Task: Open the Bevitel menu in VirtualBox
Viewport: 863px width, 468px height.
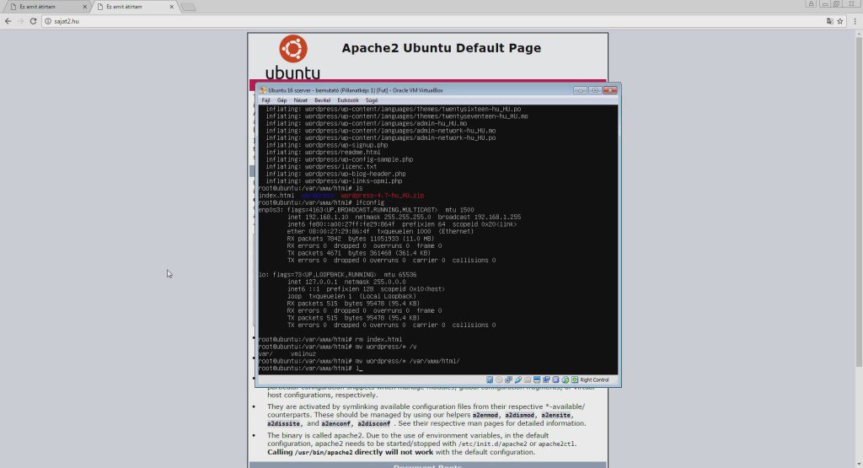Action: click(x=323, y=100)
